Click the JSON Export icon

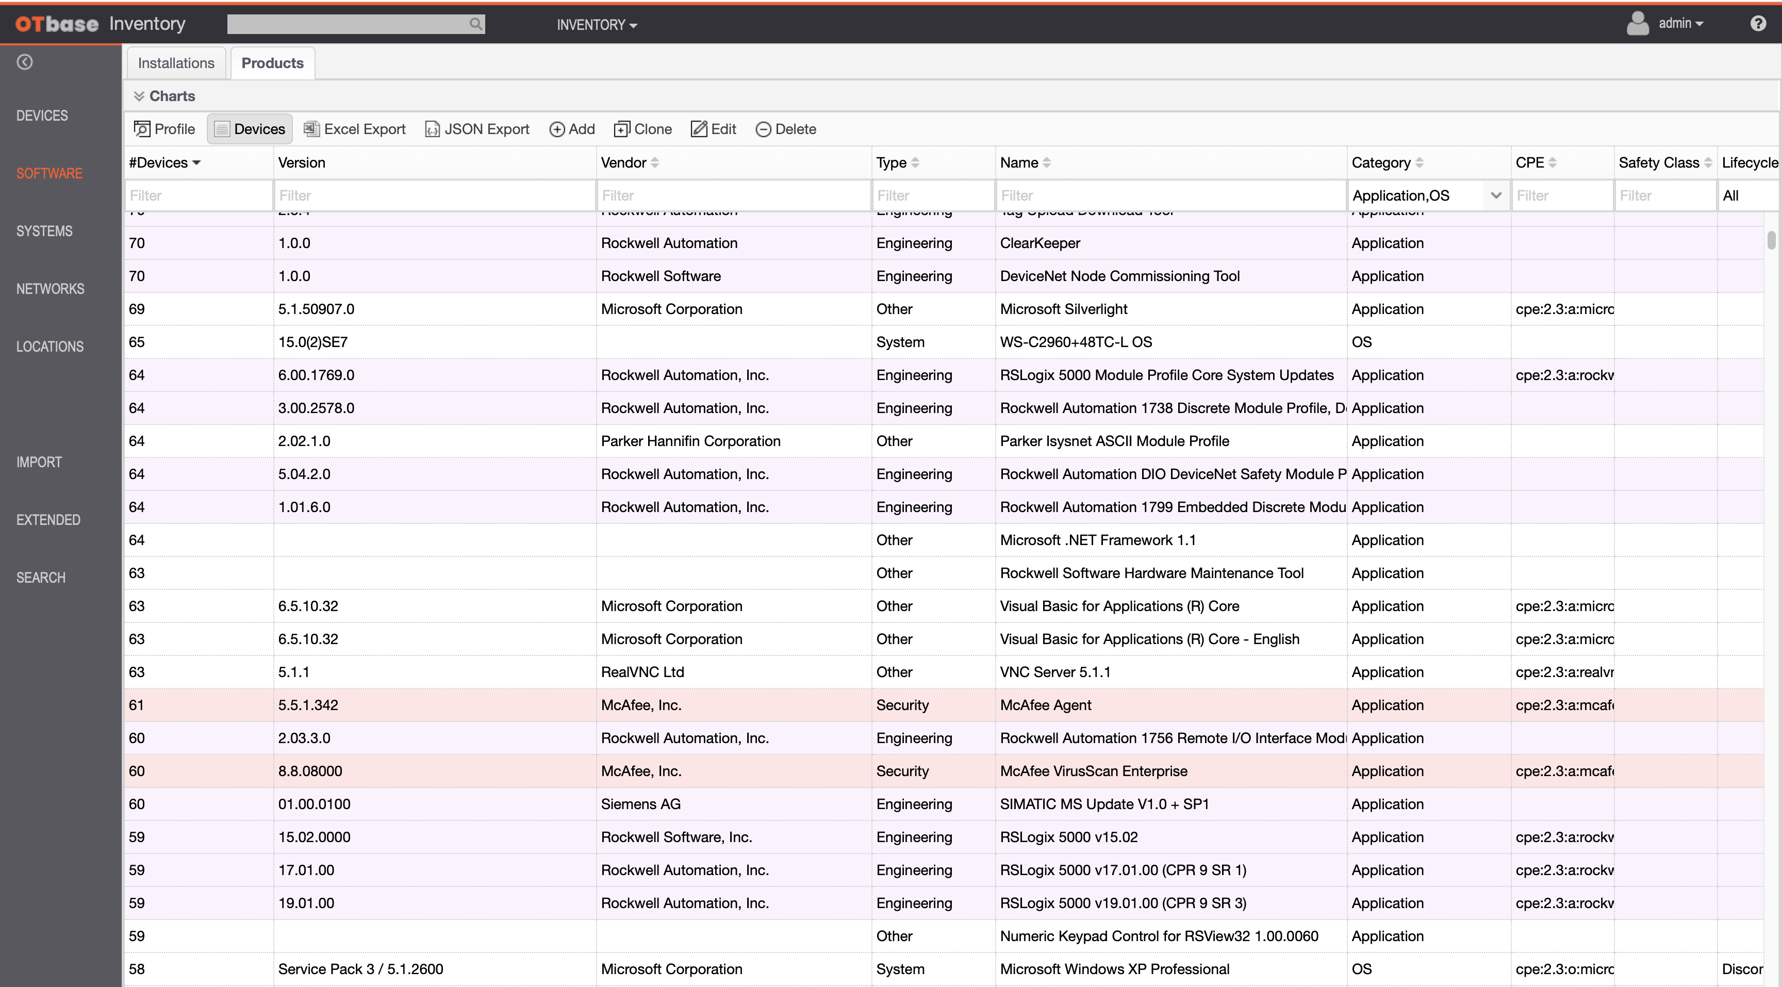tap(433, 129)
